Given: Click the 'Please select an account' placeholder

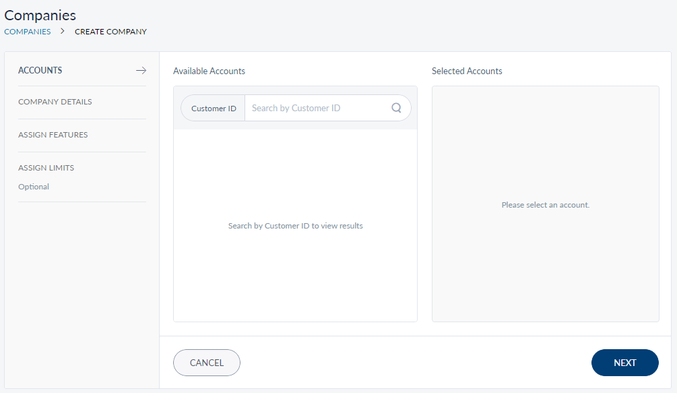Looking at the screenshot, I should tap(545, 205).
